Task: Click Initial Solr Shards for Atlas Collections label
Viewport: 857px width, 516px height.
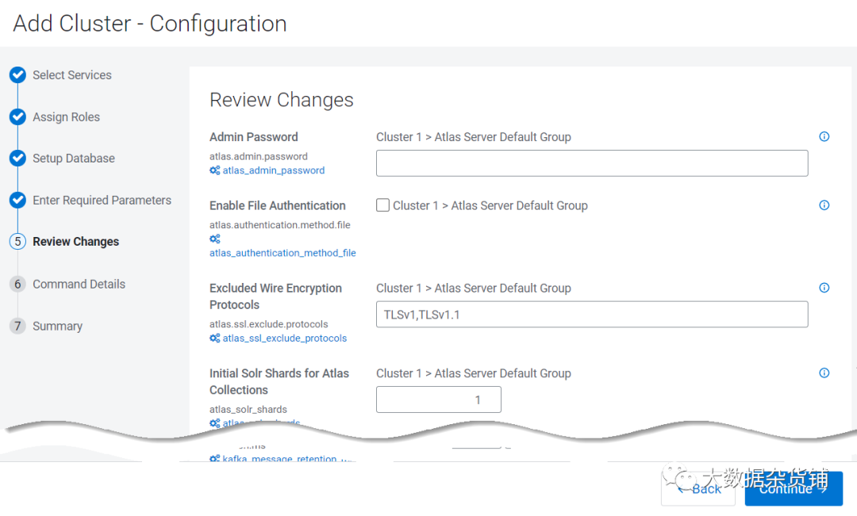Action: click(x=279, y=381)
